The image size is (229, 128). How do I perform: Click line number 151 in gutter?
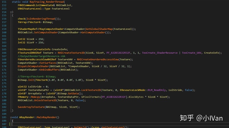click(x=4, y=2)
